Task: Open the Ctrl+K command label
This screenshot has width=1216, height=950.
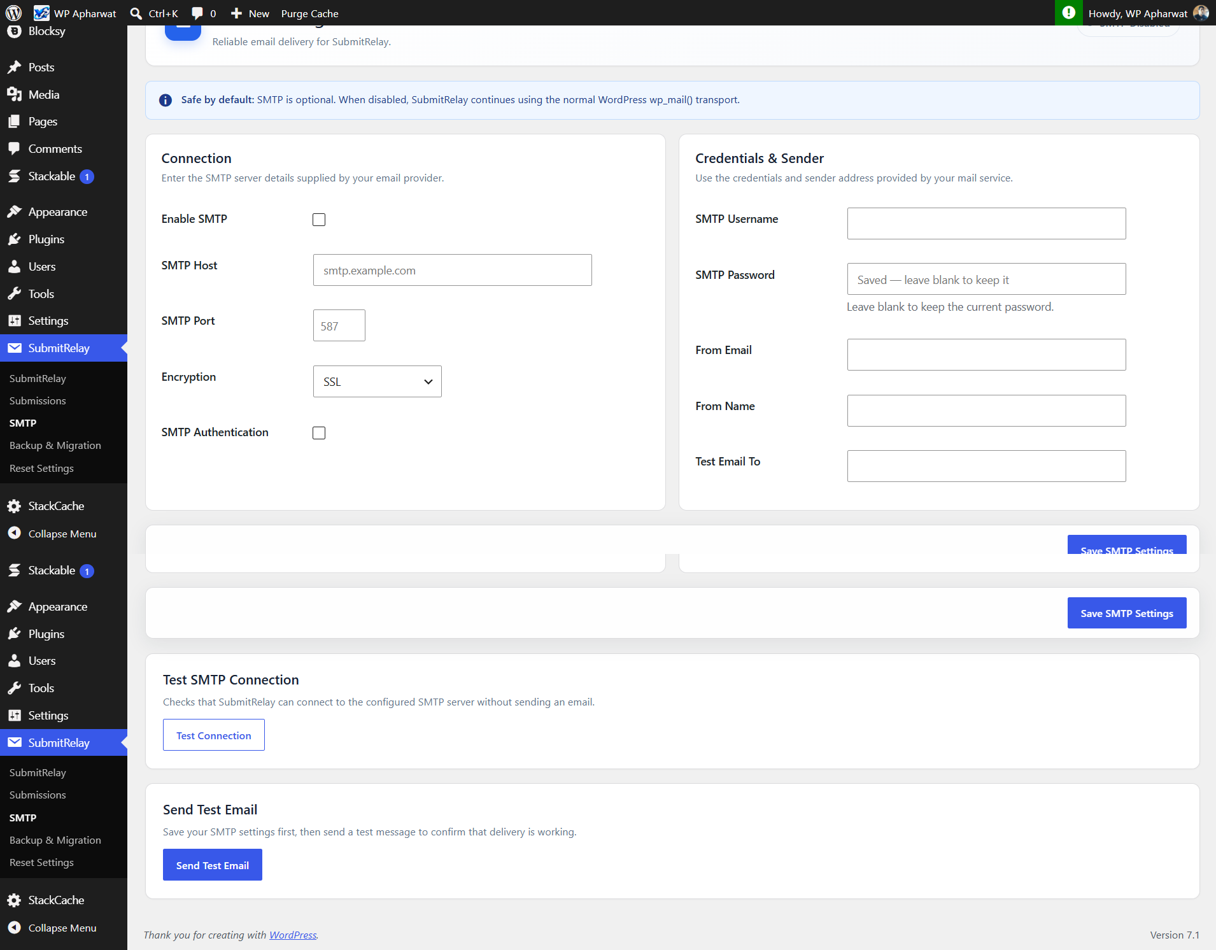Action: click(x=163, y=13)
